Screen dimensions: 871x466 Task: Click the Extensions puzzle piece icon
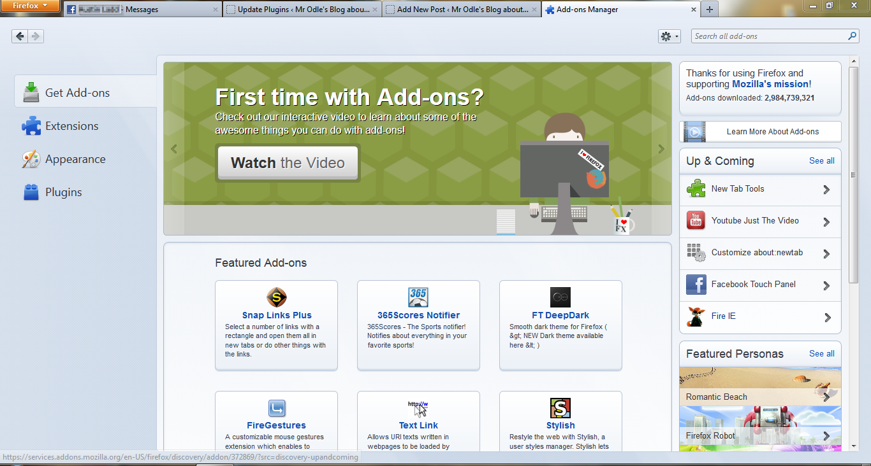tap(31, 126)
